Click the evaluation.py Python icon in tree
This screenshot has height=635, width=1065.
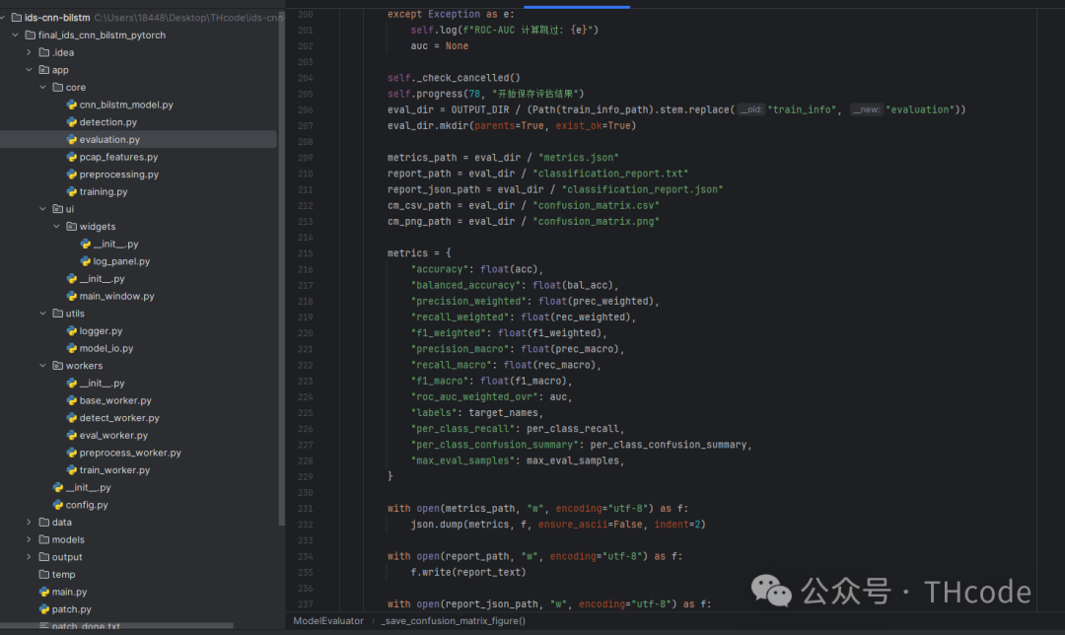71,139
